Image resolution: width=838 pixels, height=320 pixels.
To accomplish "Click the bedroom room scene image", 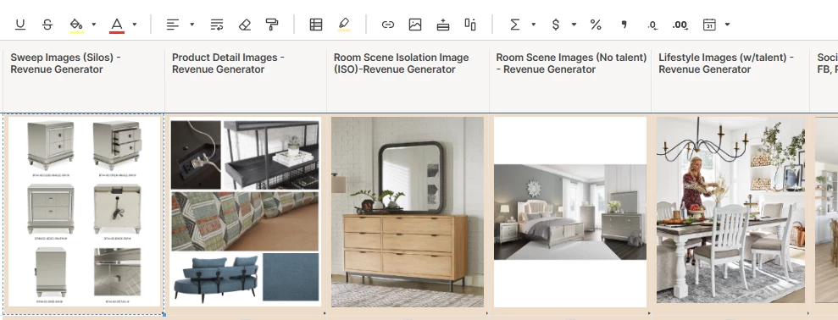I will 570,212.
